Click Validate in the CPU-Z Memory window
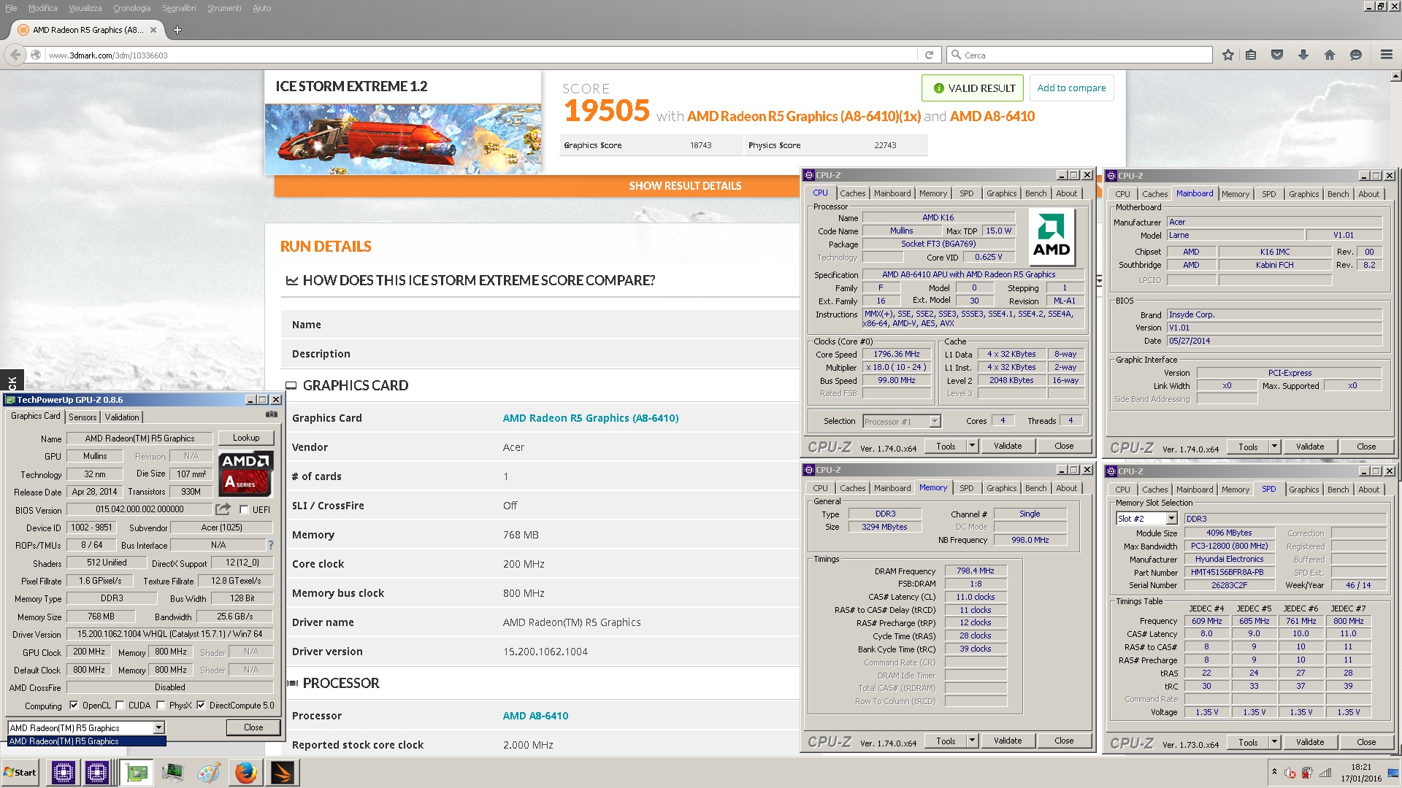 click(x=1008, y=741)
